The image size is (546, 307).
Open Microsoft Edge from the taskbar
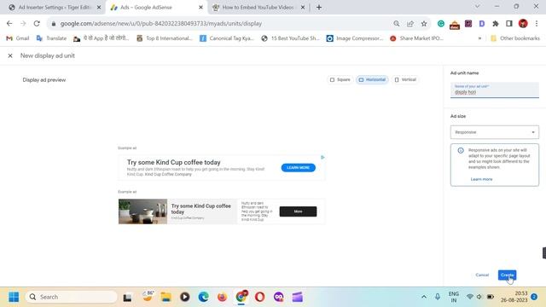pos(203,298)
